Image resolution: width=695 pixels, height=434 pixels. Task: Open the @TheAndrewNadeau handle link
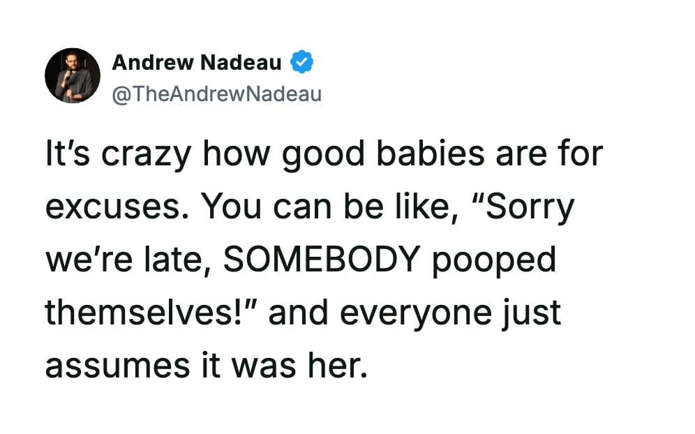pyautogui.click(x=216, y=93)
